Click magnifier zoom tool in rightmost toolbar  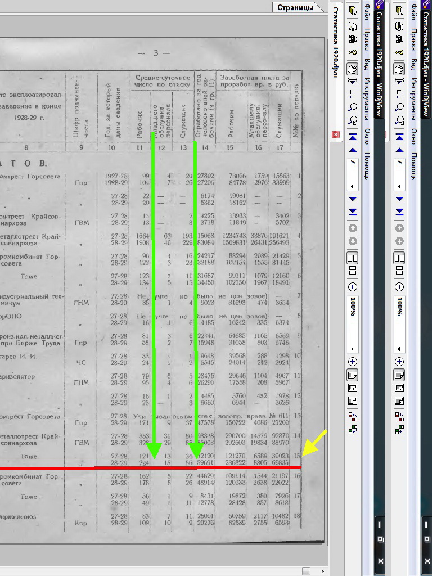point(399,107)
